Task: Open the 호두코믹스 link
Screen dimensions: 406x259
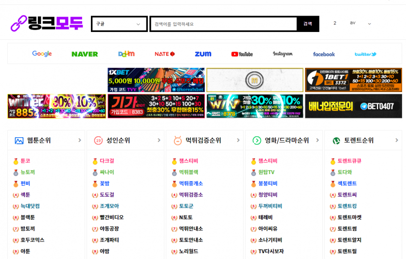Action: click(33, 240)
